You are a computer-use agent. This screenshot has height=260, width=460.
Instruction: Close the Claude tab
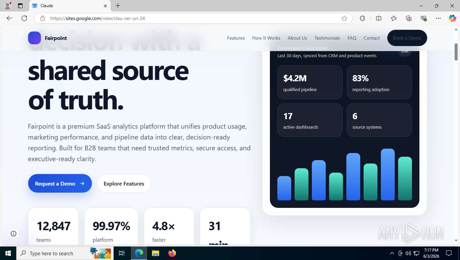(105, 6)
